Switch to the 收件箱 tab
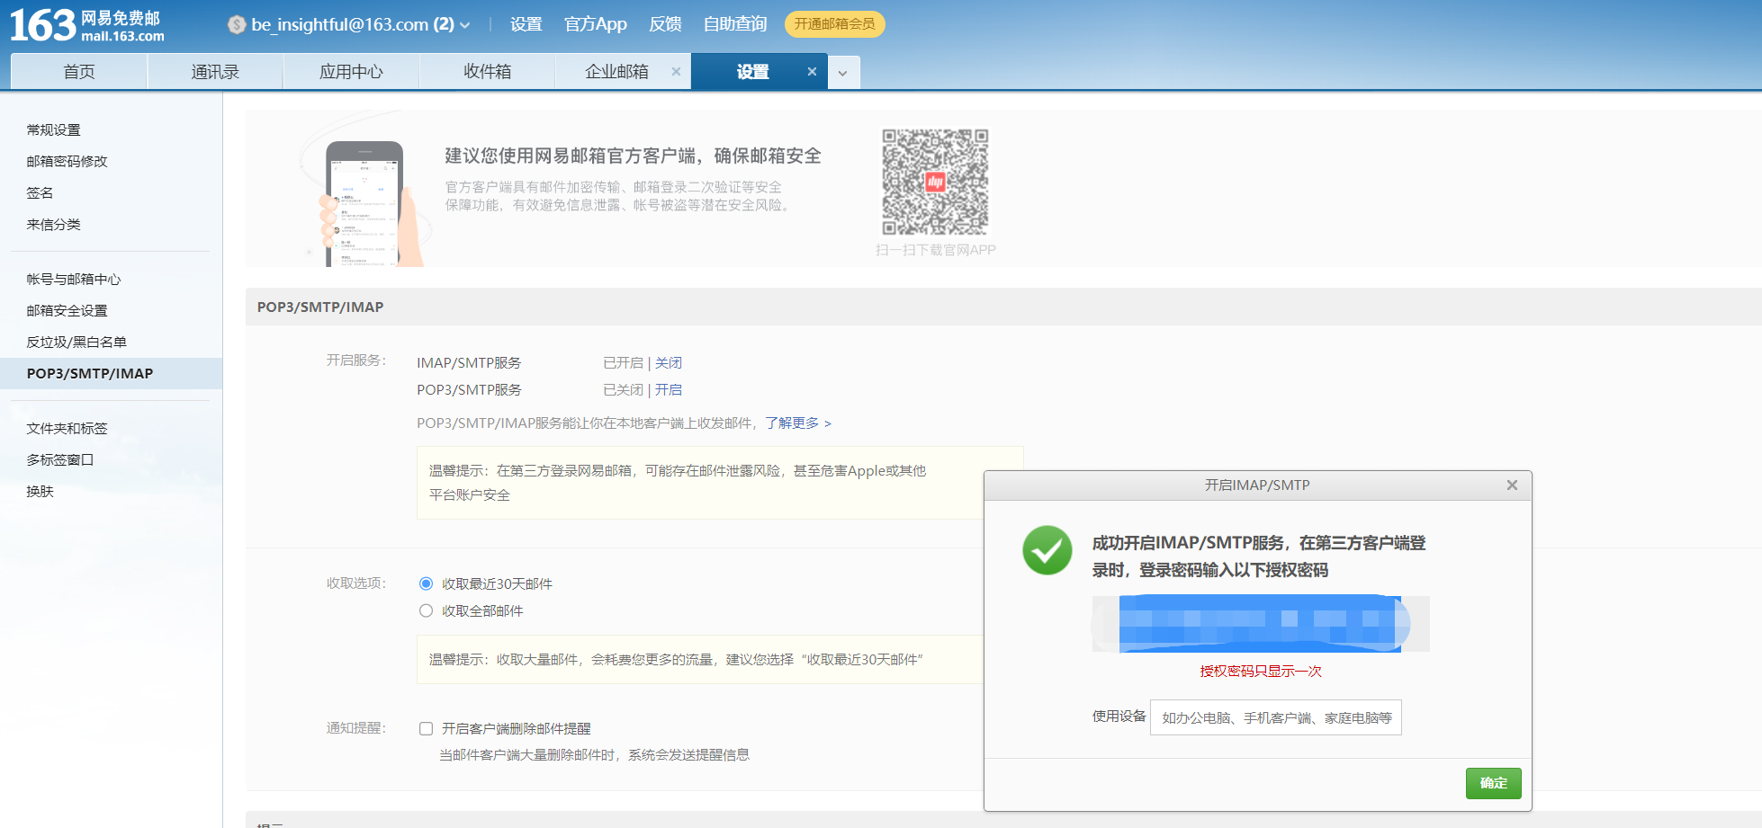 (x=487, y=72)
